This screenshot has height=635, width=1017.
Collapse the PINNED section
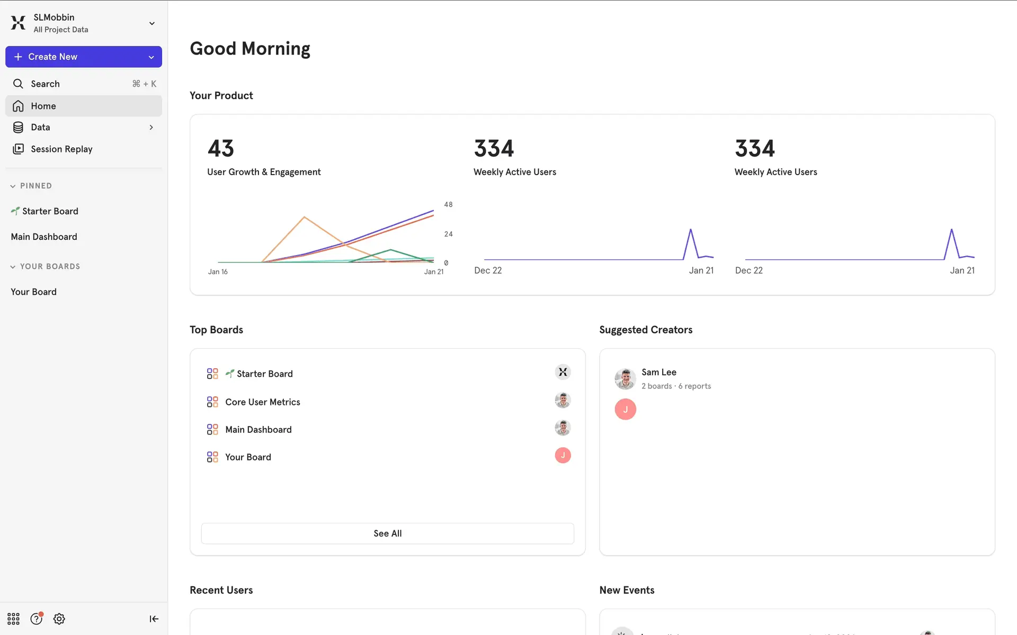[x=13, y=186]
